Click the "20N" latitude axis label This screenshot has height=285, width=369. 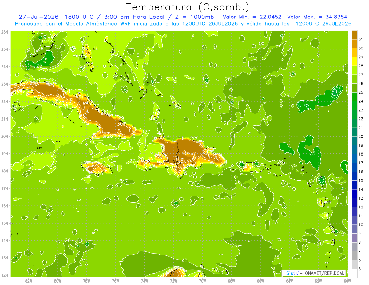[x=5, y=136]
